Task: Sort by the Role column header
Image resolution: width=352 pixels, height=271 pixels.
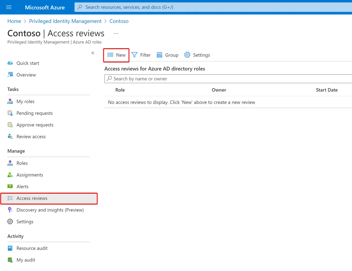Action: tap(120, 90)
